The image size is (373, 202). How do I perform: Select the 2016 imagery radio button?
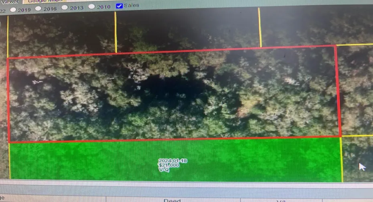(38, 8)
